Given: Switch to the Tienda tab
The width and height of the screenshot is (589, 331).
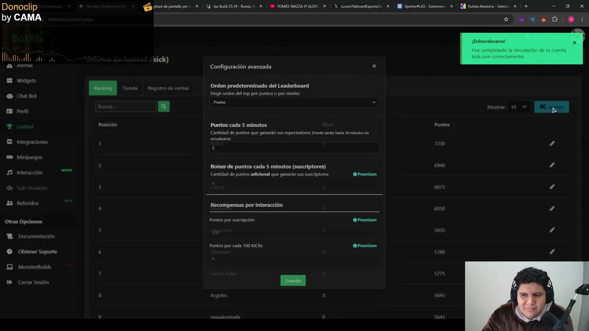Looking at the screenshot, I should click(x=130, y=88).
